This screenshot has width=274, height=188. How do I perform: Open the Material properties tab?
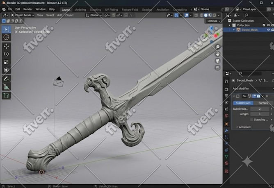pos(226,163)
